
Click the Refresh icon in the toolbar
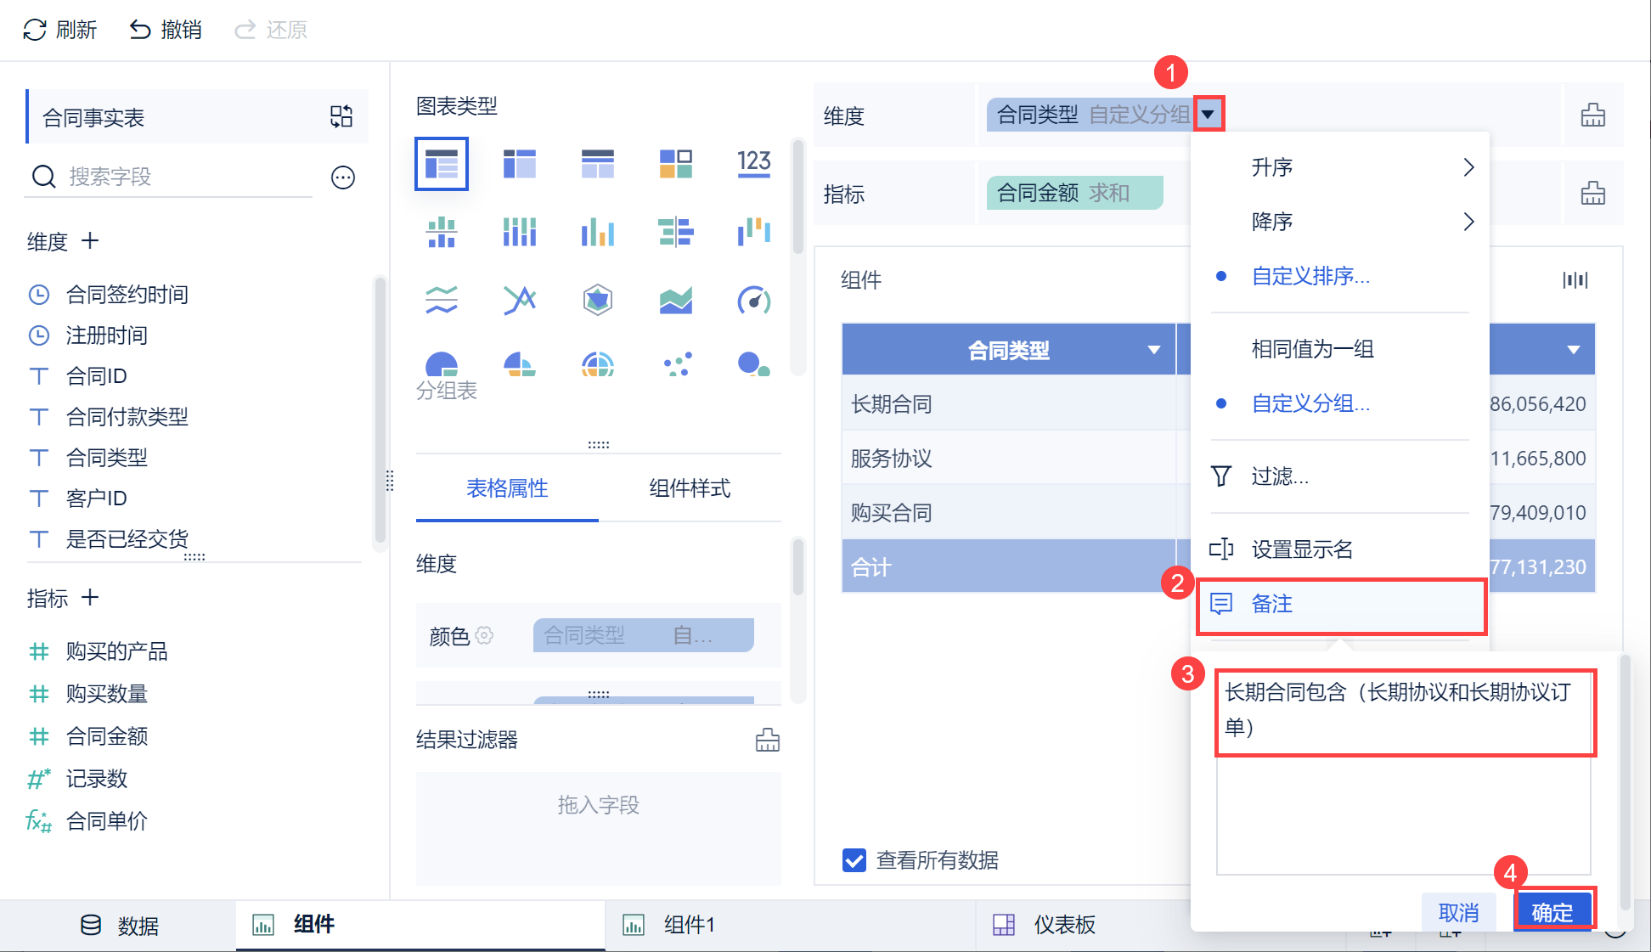pyautogui.click(x=35, y=31)
